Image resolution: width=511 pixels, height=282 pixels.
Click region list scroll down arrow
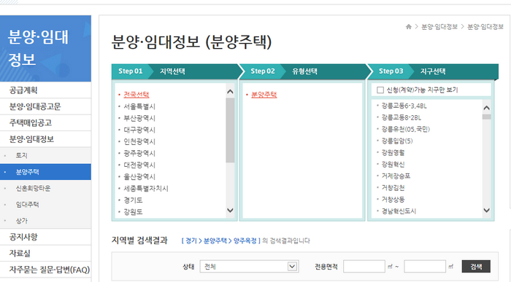[x=230, y=210]
